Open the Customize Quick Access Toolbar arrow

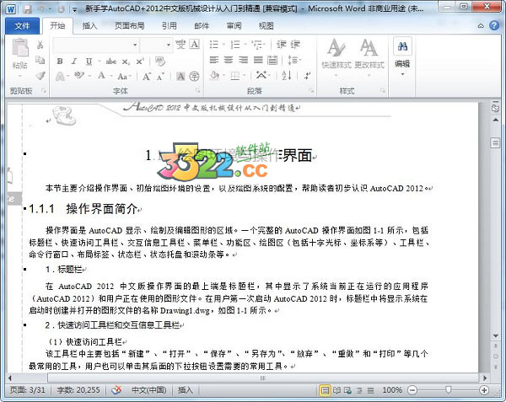pyautogui.click(x=74, y=9)
